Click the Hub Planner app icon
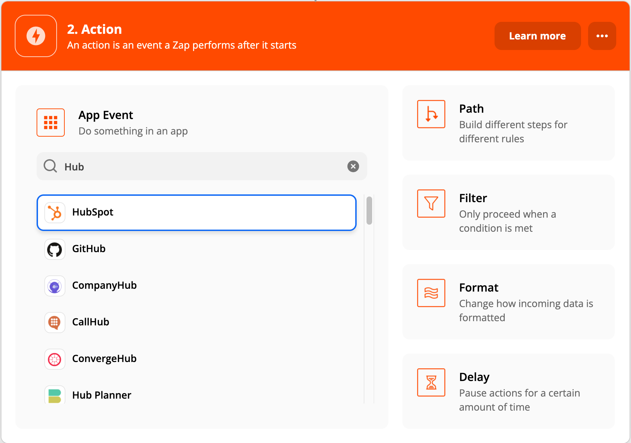The height and width of the screenshot is (443, 631). (x=55, y=395)
